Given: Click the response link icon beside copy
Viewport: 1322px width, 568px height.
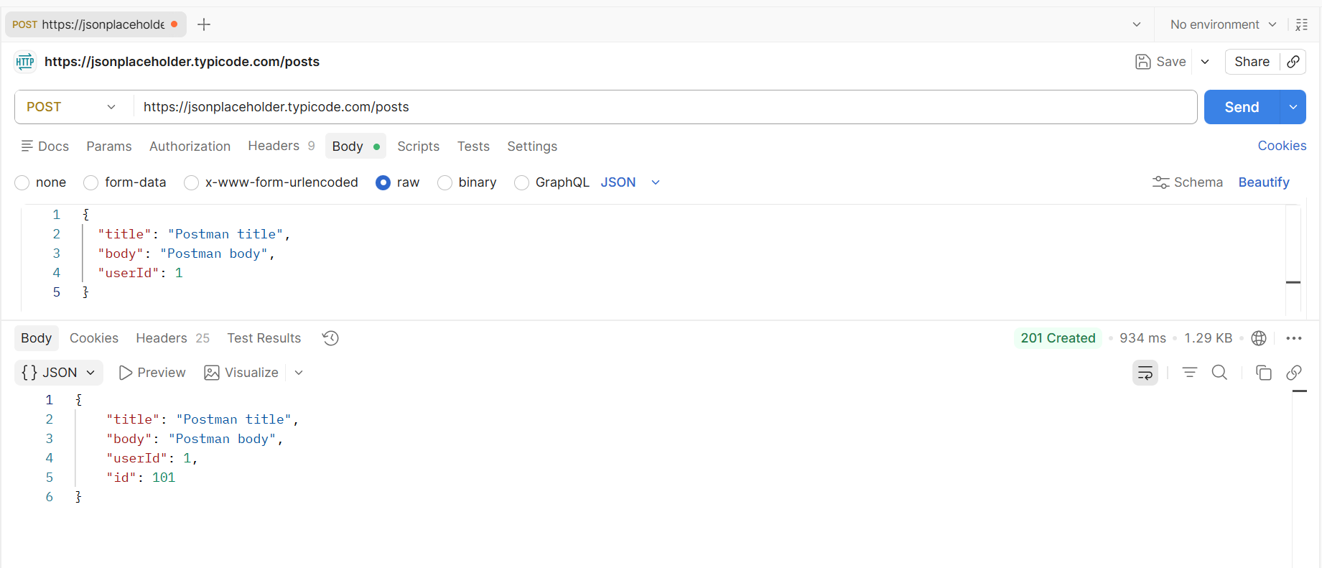Looking at the screenshot, I should 1294,373.
